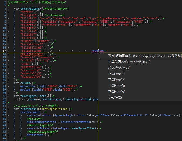Viewport: 182px width, 141px height.
Task: Click line number 33 in the gutter
Action: (4, 102)
